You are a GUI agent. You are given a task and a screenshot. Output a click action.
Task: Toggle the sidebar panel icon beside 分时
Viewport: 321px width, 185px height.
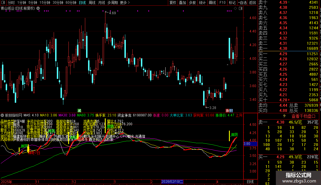click(3, 3)
